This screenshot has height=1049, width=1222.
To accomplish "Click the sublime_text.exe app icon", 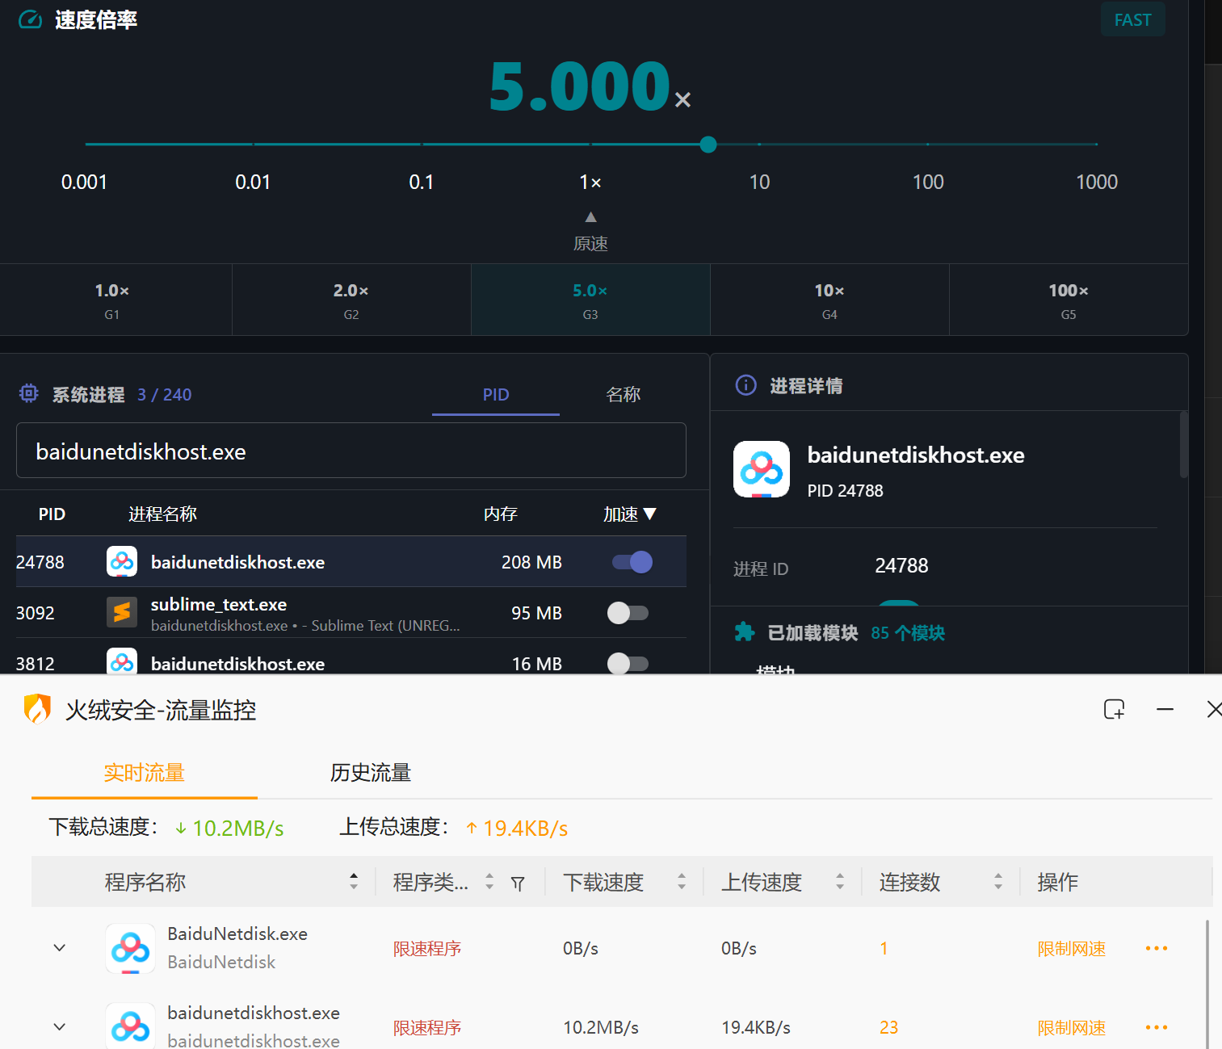I will click(122, 612).
